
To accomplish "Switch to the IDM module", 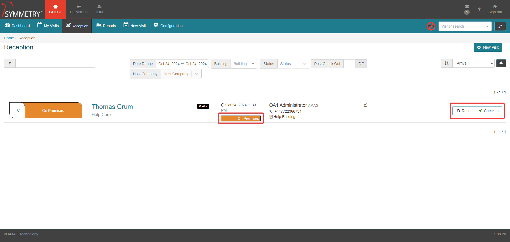I will 100,9.
